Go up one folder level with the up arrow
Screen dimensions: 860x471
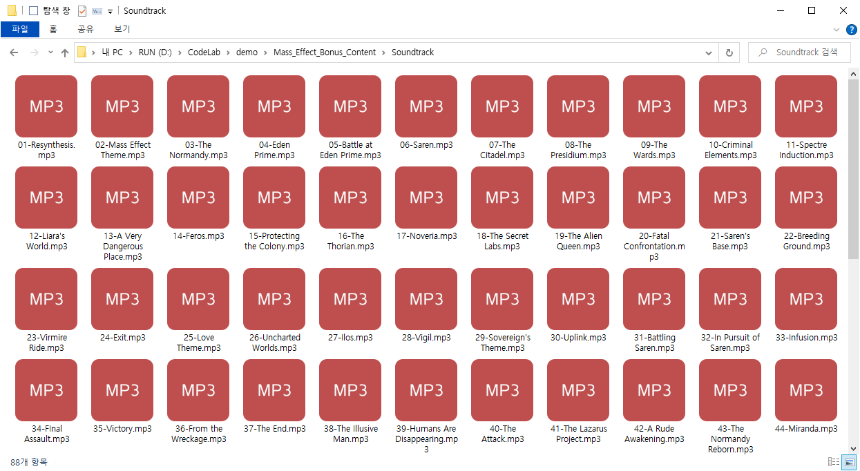click(65, 52)
